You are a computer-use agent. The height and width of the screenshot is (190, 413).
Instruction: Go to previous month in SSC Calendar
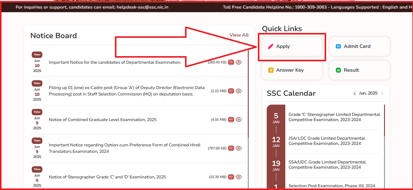pos(354,94)
